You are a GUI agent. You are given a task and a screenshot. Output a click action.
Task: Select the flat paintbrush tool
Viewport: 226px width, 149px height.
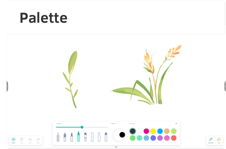click(85, 137)
